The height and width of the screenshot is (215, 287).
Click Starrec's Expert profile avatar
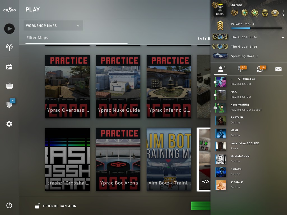click(x=220, y=10)
